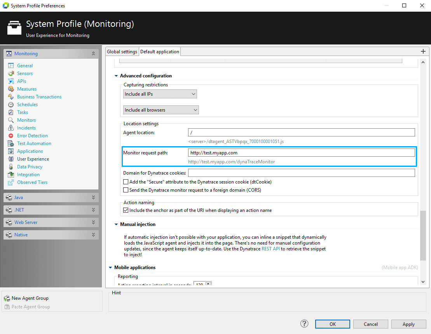Click the Observed Tiers icon

11,182
